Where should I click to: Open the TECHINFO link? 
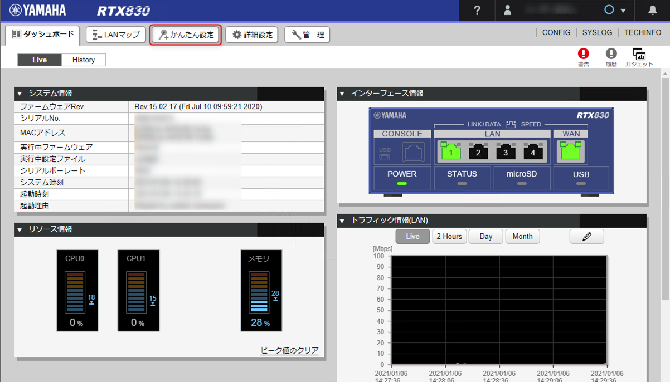click(x=643, y=32)
